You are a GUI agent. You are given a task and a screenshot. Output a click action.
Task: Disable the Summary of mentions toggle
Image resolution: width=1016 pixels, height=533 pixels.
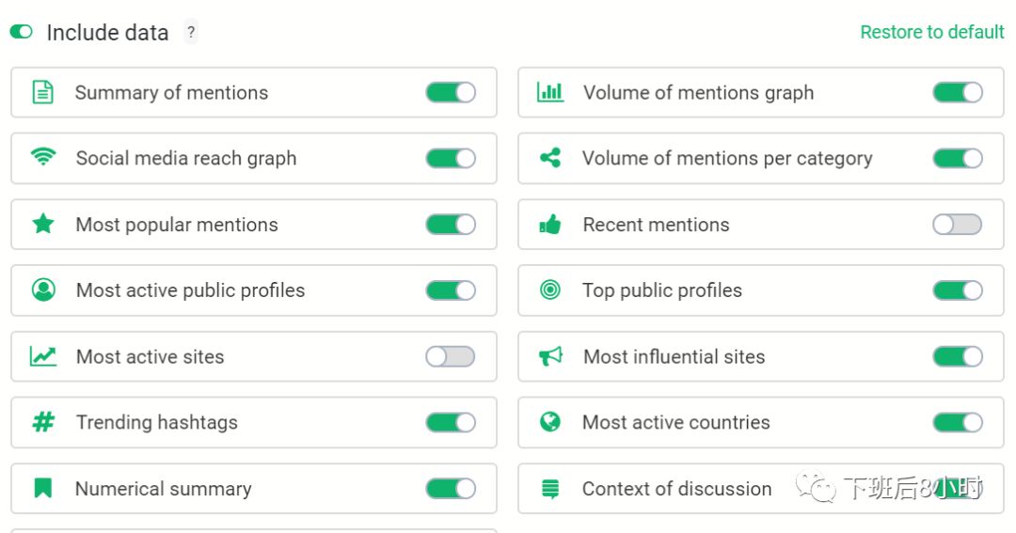(x=451, y=93)
